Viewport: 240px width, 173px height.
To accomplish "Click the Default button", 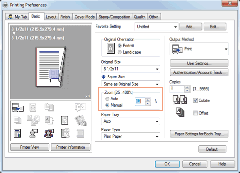I will (212, 149).
